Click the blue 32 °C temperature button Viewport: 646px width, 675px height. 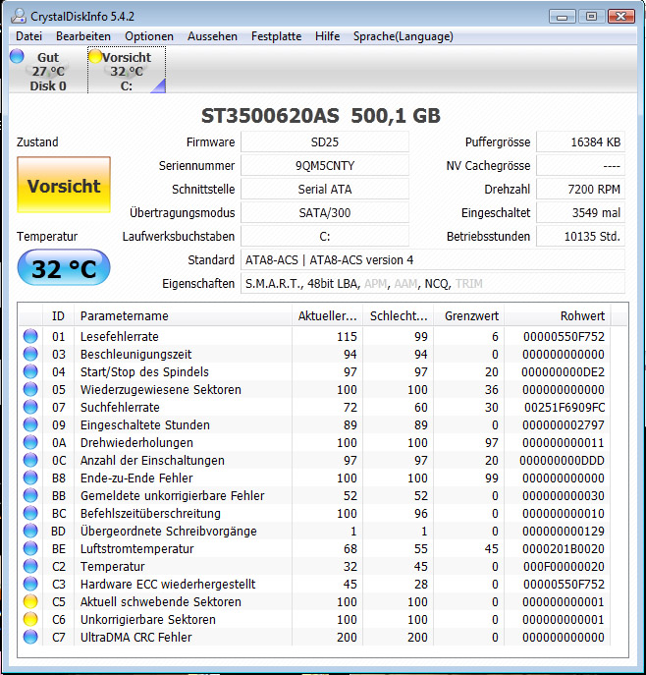coord(64,268)
